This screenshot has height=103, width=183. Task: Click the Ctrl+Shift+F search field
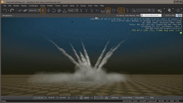[x=151, y=16]
